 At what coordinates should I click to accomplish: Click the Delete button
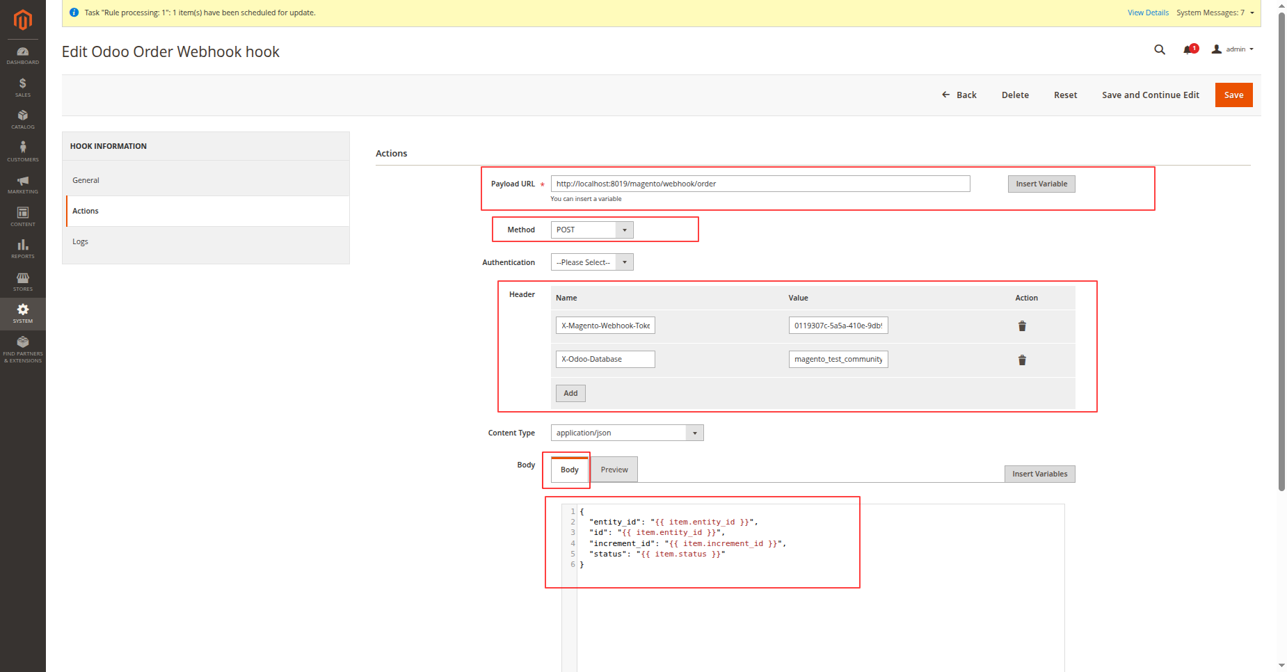tap(1015, 95)
